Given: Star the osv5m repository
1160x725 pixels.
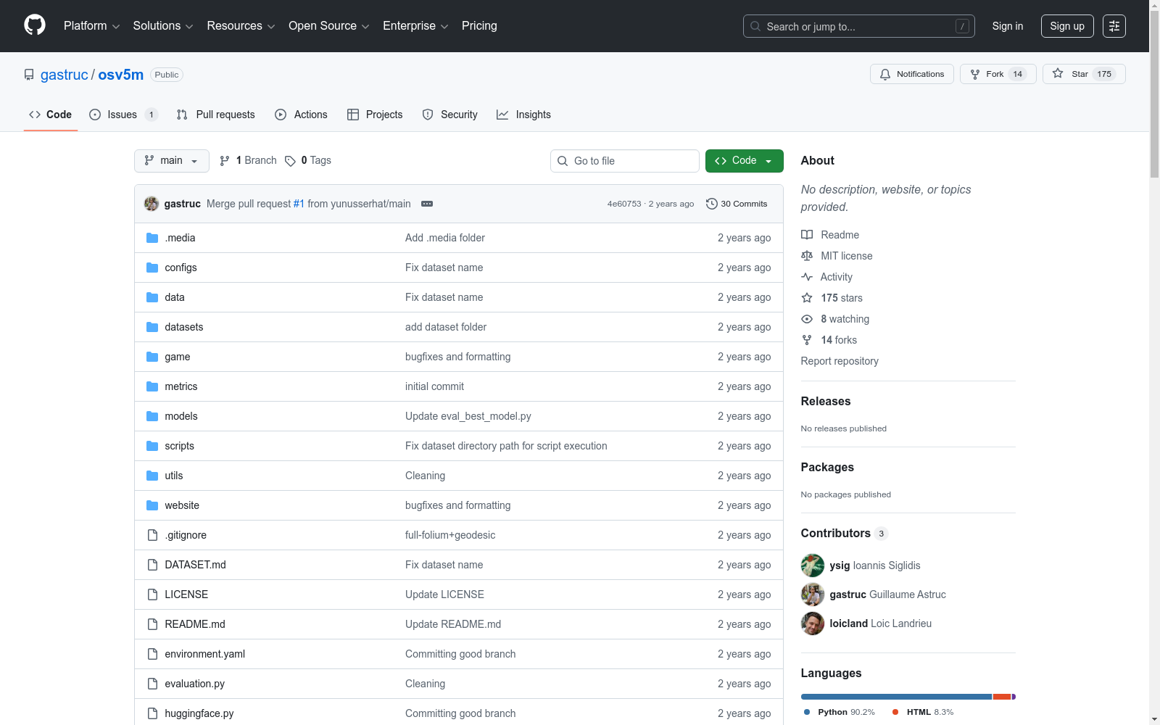Looking at the screenshot, I should tap(1084, 74).
